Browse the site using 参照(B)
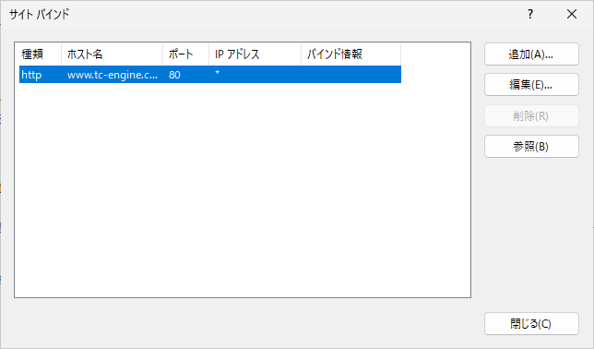Screen dimensions: 594x349 [x=531, y=146]
